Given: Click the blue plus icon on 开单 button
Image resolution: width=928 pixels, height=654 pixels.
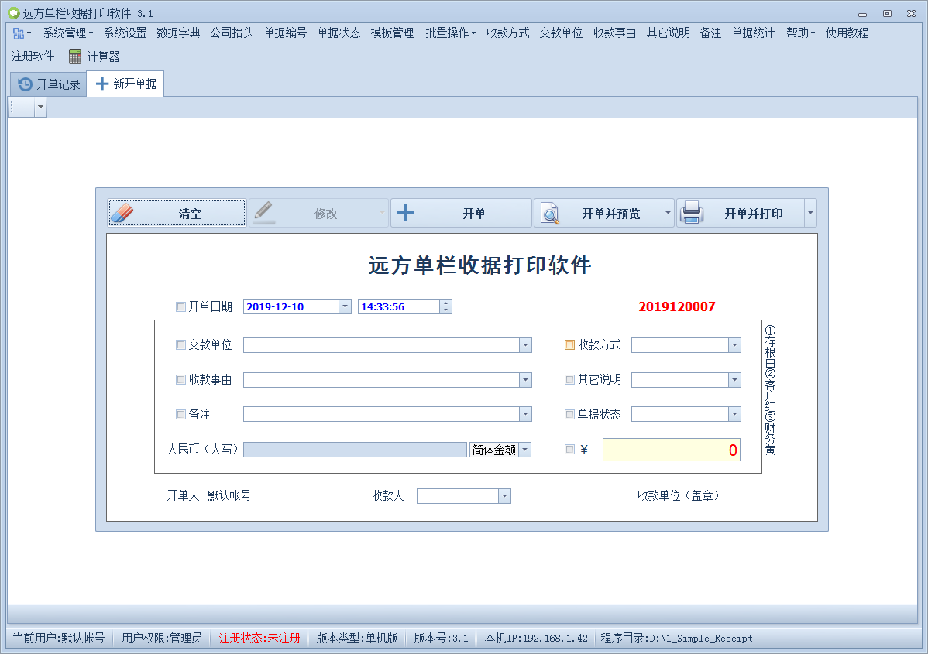Looking at the screenshot, I should coord(405,213).
